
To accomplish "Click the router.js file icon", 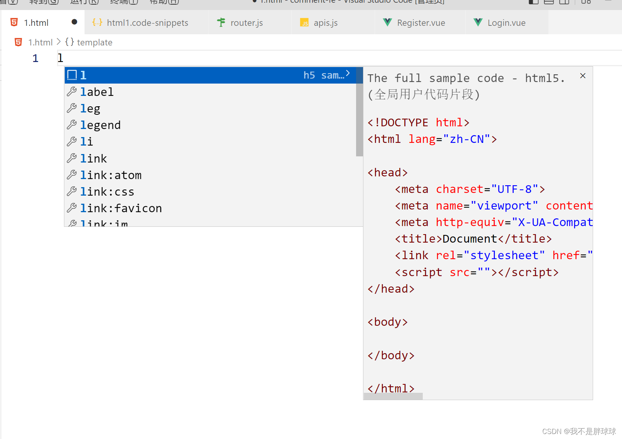I will (x=221, y=22).
